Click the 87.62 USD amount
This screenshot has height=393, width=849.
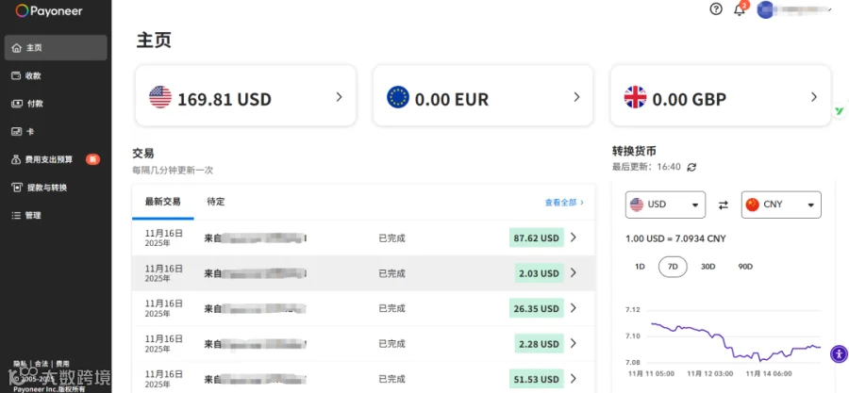click(x=536, y=237)
